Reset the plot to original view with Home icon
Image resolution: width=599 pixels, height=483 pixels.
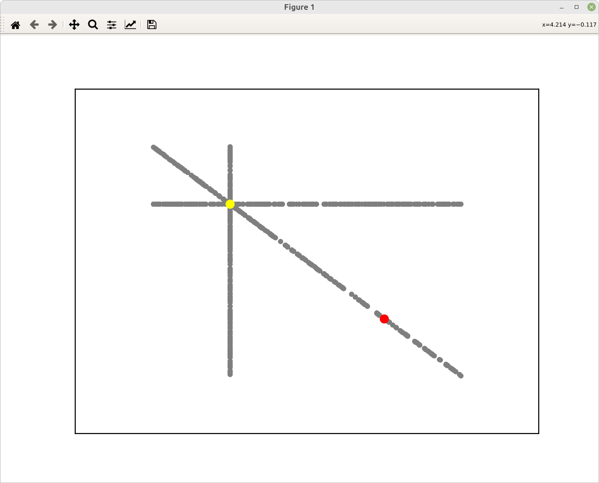[15, 25]
